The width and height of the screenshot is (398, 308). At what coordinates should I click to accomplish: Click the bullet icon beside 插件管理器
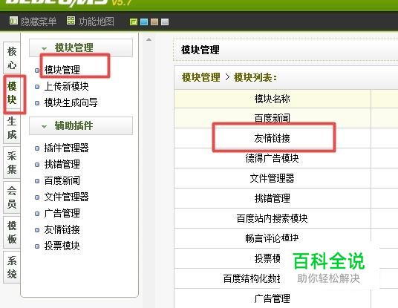tap(37, 148)
